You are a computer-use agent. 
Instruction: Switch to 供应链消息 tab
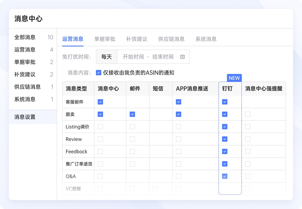click(x=171, y=39)
